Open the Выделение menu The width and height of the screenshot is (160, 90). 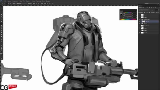tap(28, 1)
